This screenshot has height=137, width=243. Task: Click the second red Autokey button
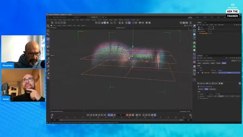[x=130, y=115]
